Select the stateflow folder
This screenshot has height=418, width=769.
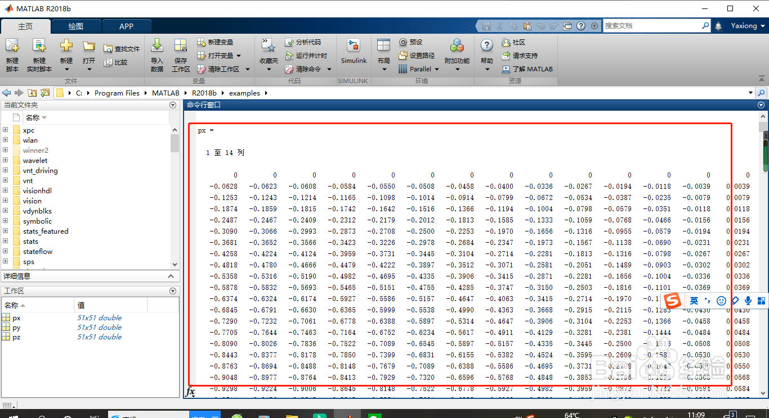(38, 251)
